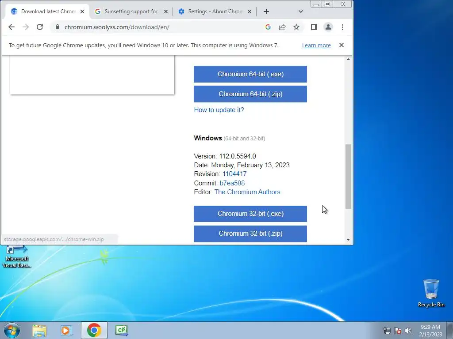Viewport: 453px width, 339px height.
Task: View site information via the lock icon
Action: click(x=58, y=27)
